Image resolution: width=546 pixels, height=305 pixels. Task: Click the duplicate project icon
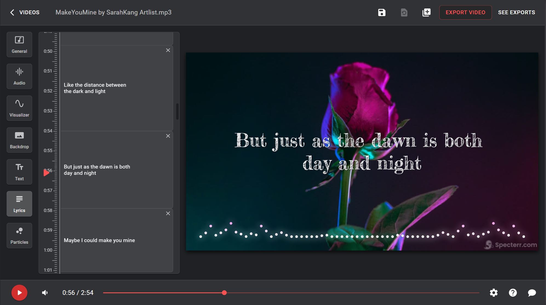click(x=426, y=12)
